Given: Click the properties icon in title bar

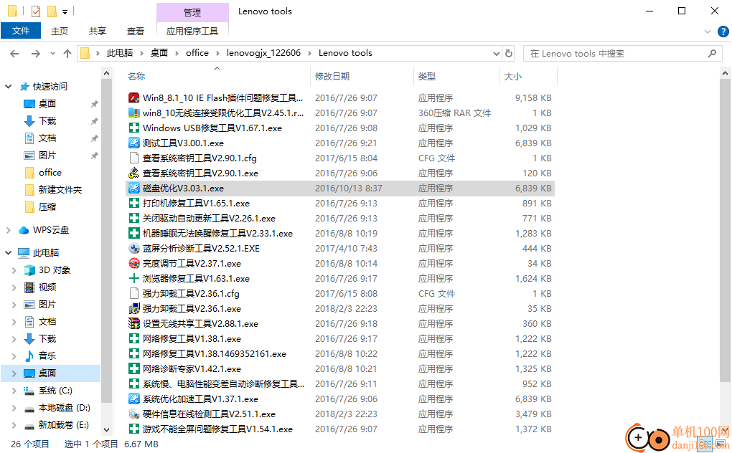Looking at the screenshot, I should point(36,11).
